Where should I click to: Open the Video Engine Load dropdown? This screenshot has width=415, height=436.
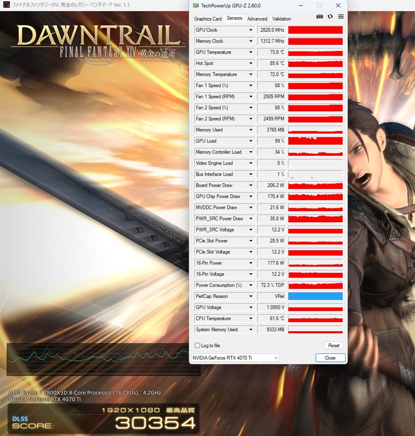[x=251, y=163]
